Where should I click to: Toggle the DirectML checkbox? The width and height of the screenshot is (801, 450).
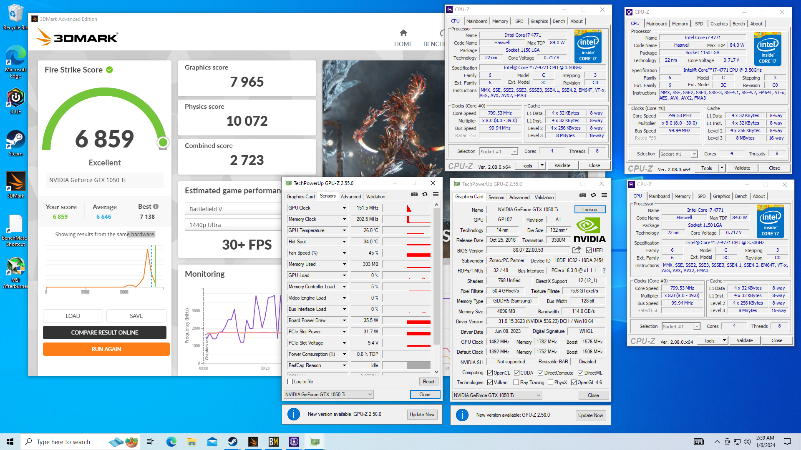coord(580,373)
